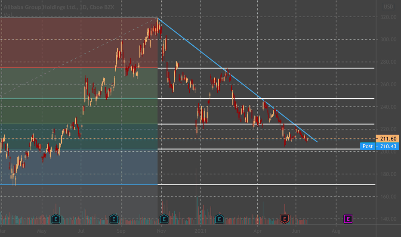Select the 211.60 last price label

click(x=387, y=139)
